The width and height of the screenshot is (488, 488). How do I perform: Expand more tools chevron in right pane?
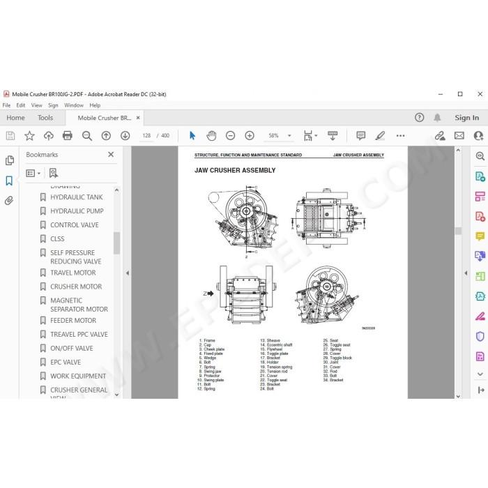coord(480,374)
